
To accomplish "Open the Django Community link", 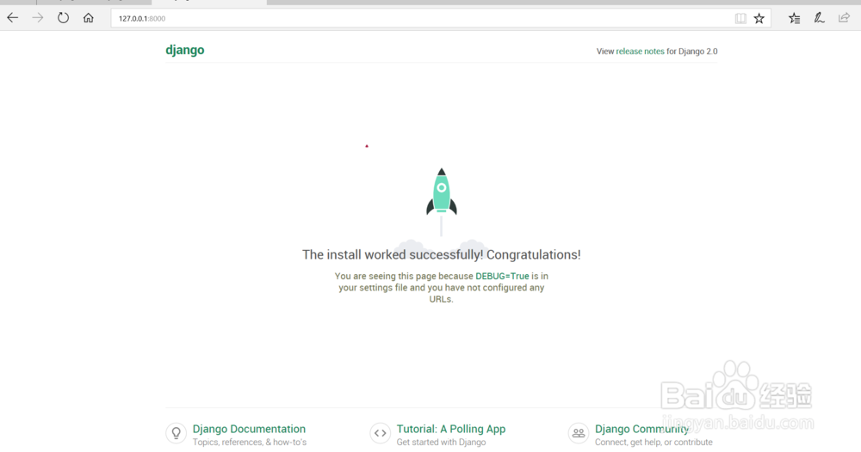I will pyautogui.click(x=641, y=429).
